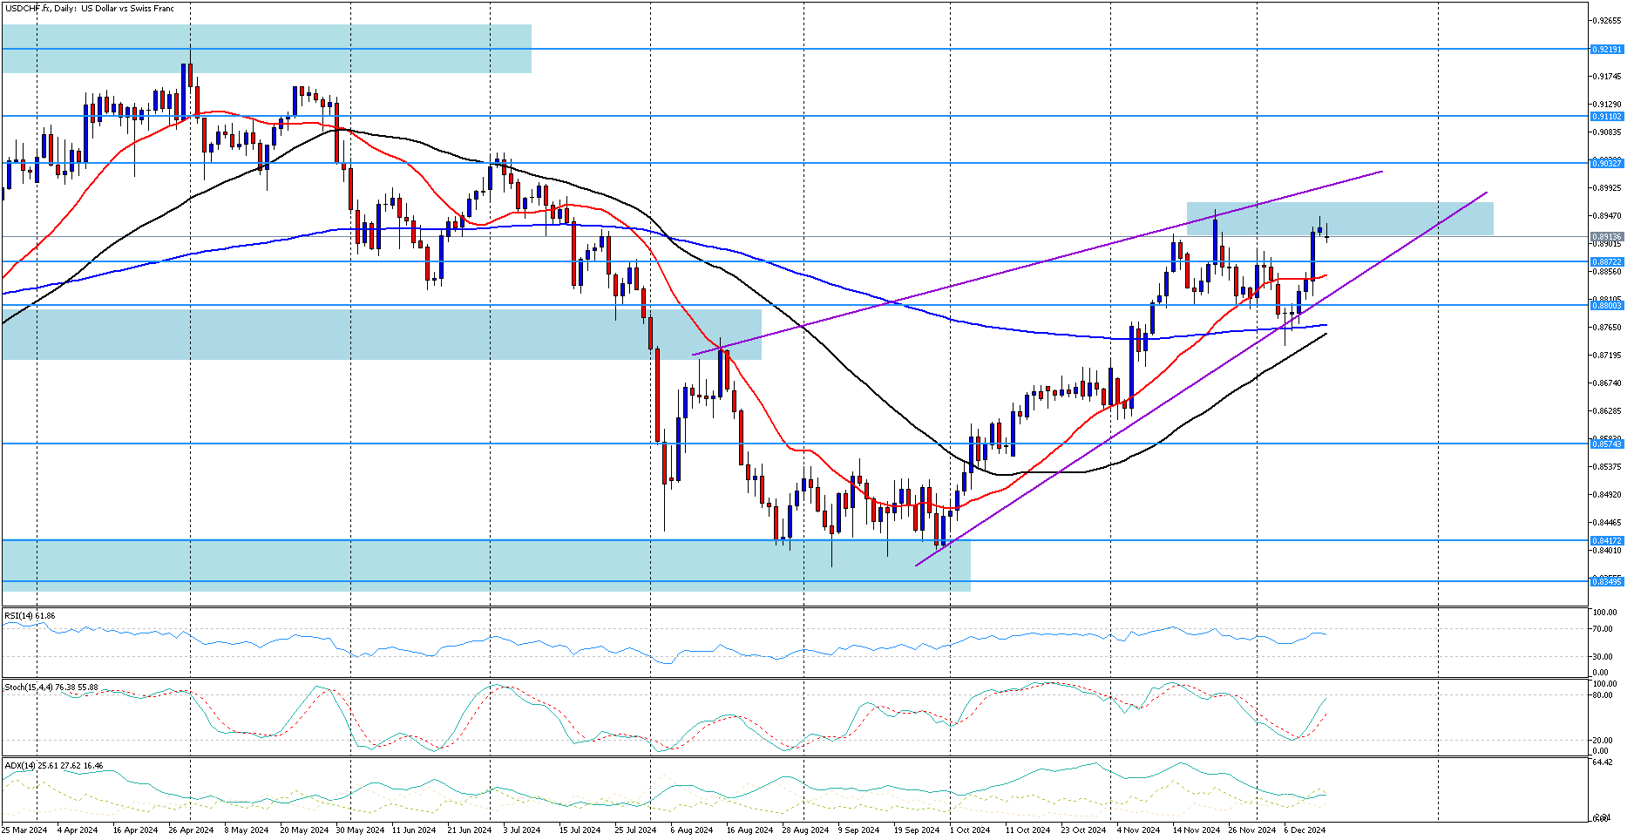Click the 11 Oct 2024 date label
Screen dimensions: 1634x840
click(1027, 830)
